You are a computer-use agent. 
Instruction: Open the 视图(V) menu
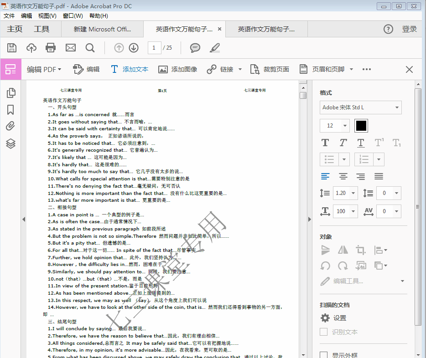click(47, 16)
